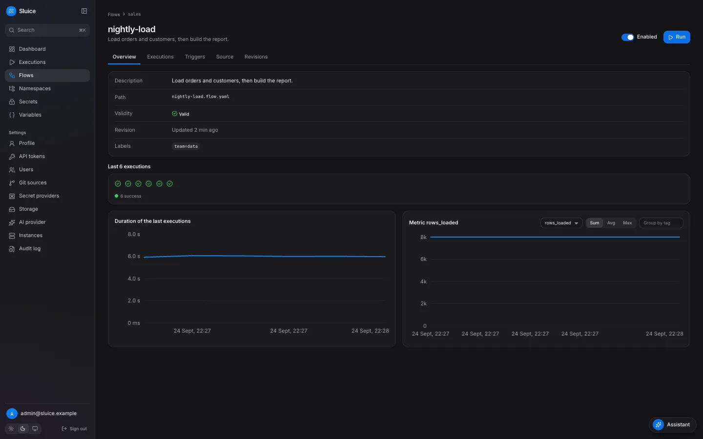Switch to the Source tab
This screenshot has height=439, width=703.
(x=225, y=57)
